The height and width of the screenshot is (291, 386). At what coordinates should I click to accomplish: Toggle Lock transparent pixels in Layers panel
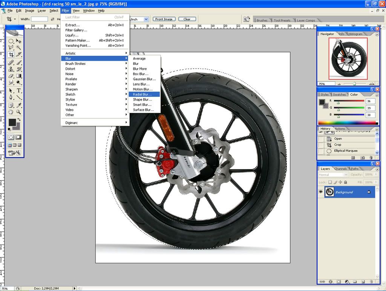[330, 182]
